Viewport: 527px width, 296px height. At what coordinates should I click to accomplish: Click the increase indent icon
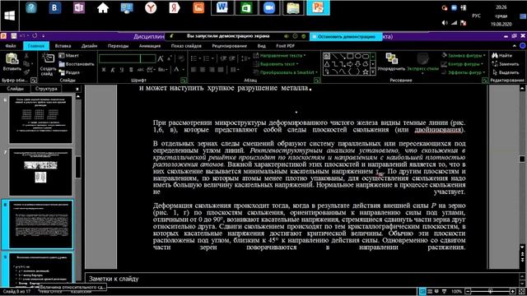[x=232, y=58]
